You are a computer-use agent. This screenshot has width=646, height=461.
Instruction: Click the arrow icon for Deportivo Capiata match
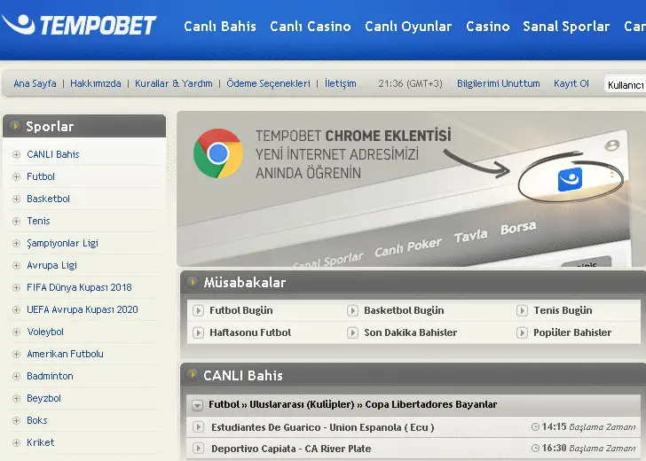[x=198, y=449]
